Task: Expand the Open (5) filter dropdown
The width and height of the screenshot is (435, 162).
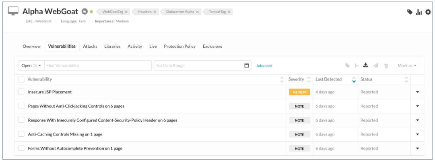Action: [31, 65]
